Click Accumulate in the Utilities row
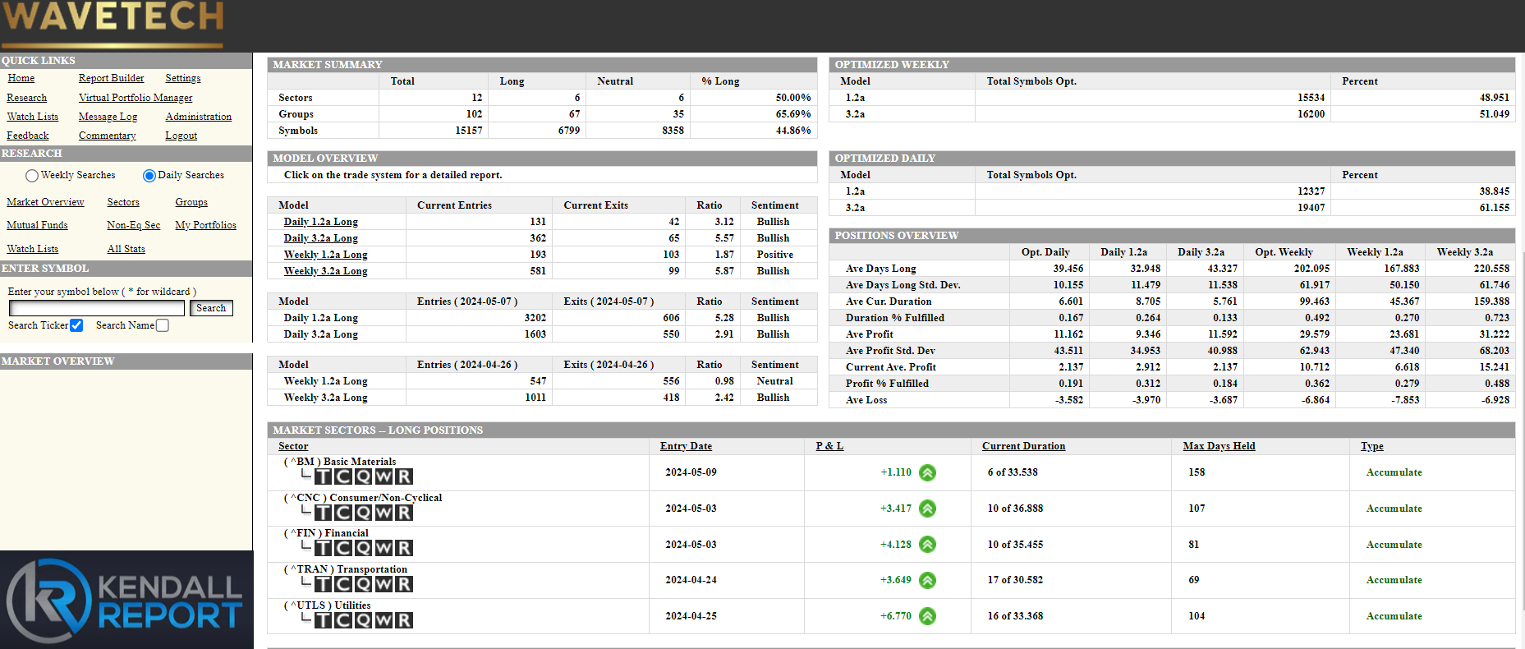 pos(1394,616)
